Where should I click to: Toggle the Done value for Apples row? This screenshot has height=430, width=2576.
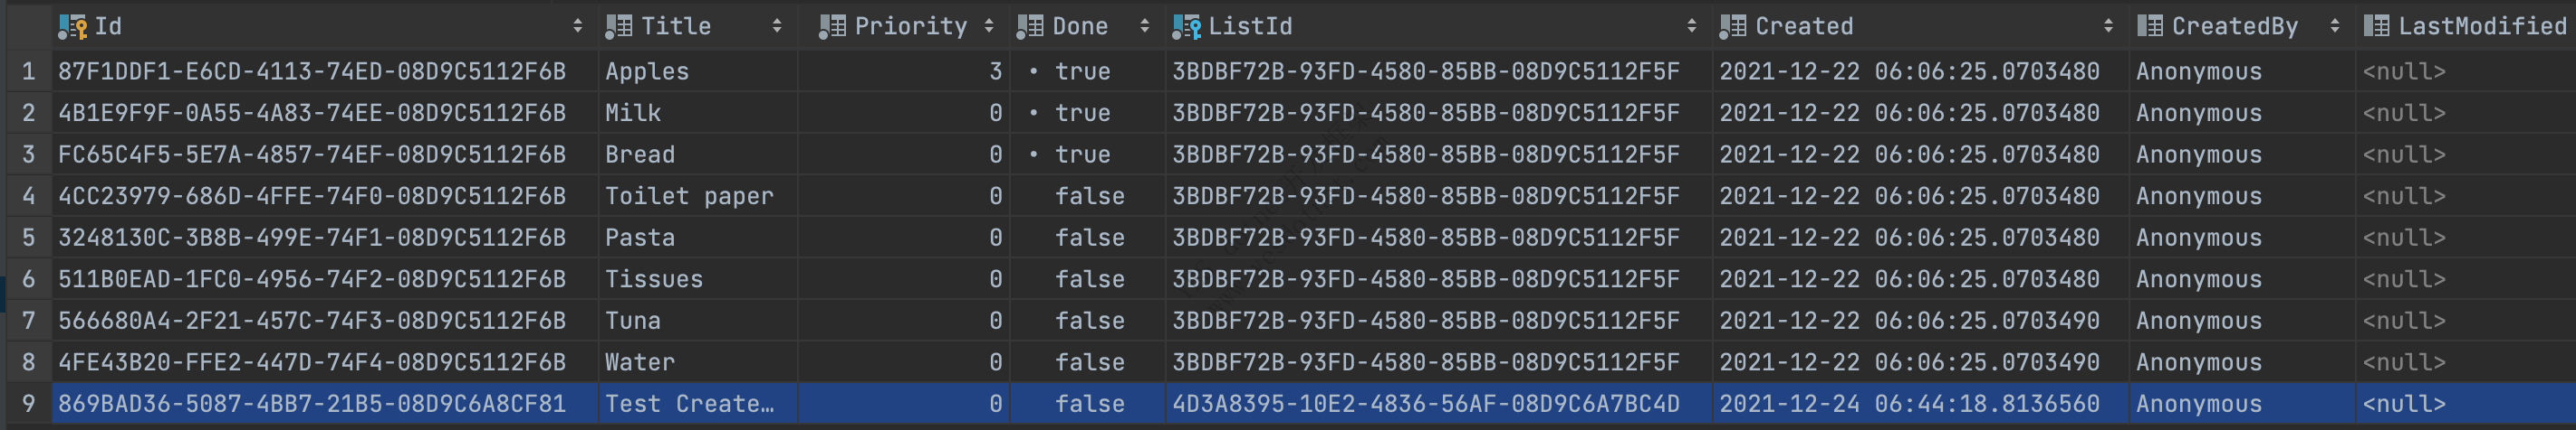point(1083,72)
